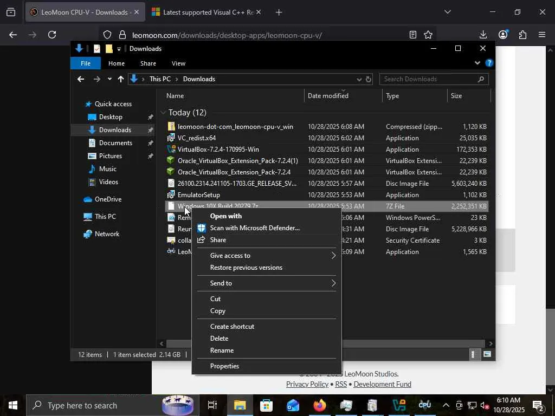Click Explorer Properties quick access icon

click(96, 49)
